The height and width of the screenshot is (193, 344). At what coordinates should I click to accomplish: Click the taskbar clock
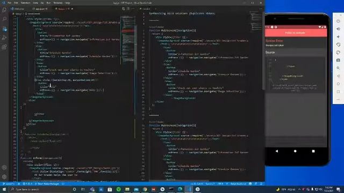(328, 189)
